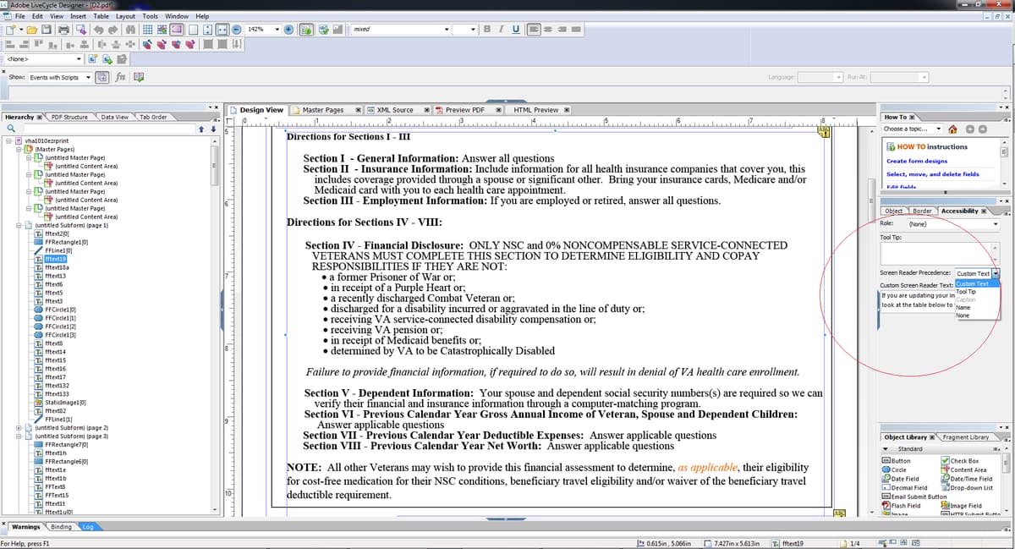Select the Image Field object in Object Library
1015x549 pixels.
965,505
